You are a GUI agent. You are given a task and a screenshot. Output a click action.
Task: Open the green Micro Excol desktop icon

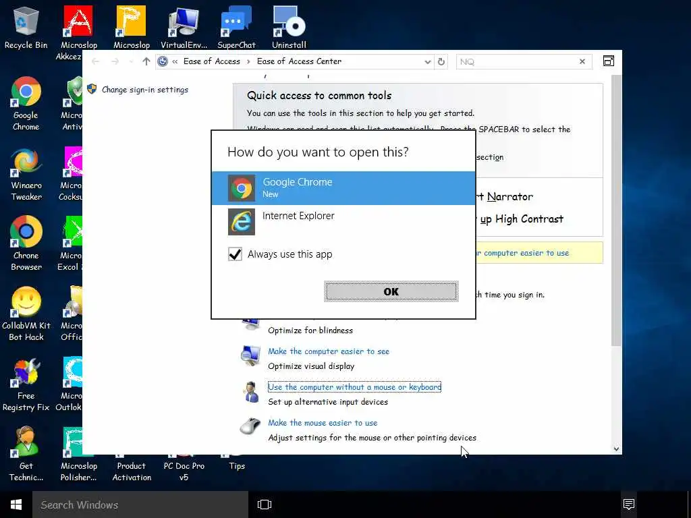pos(70,243)
